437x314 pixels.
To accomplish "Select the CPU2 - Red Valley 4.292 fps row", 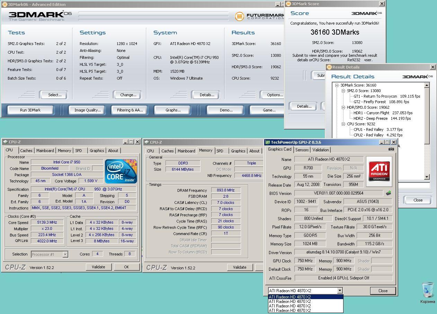I will coord(378,135).
